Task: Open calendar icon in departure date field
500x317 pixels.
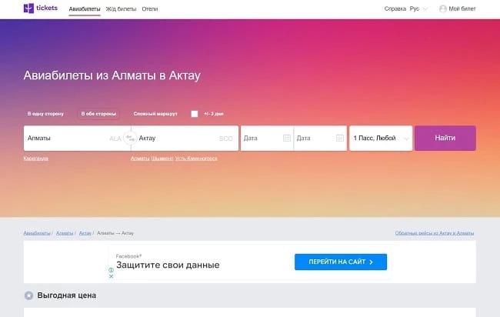Action: (287, 138)
